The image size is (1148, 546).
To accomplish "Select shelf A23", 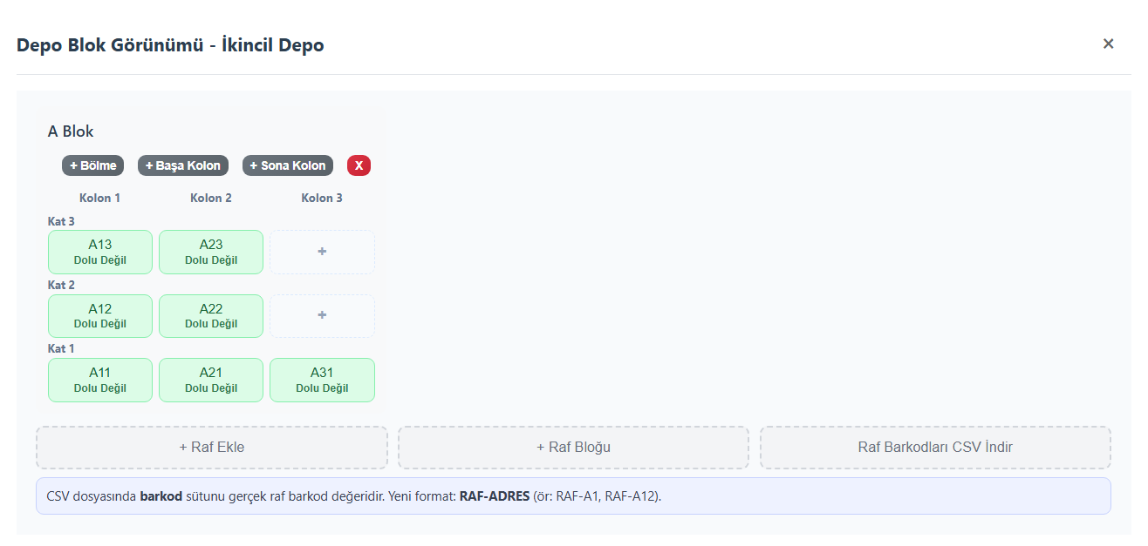I will [x=211, y=252].
